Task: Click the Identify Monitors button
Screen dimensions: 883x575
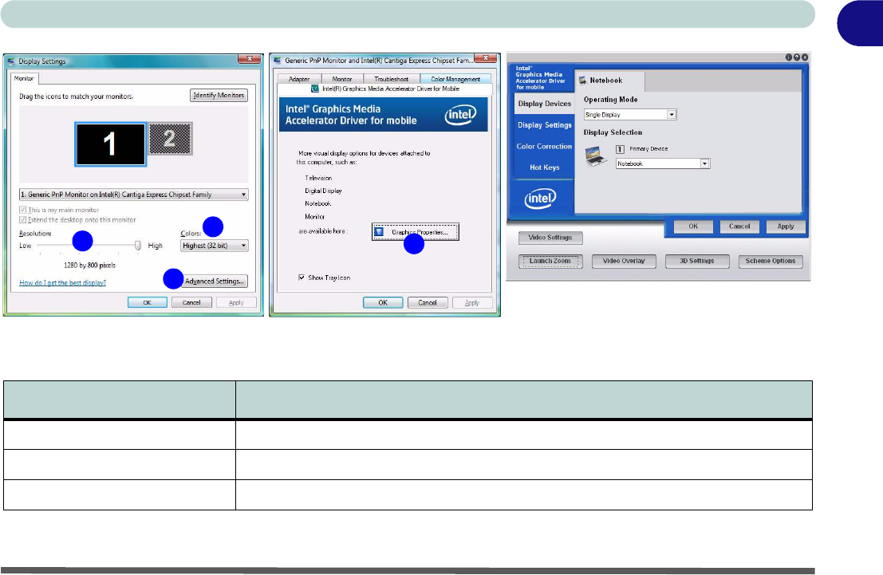Action: [x=219, y=95]
